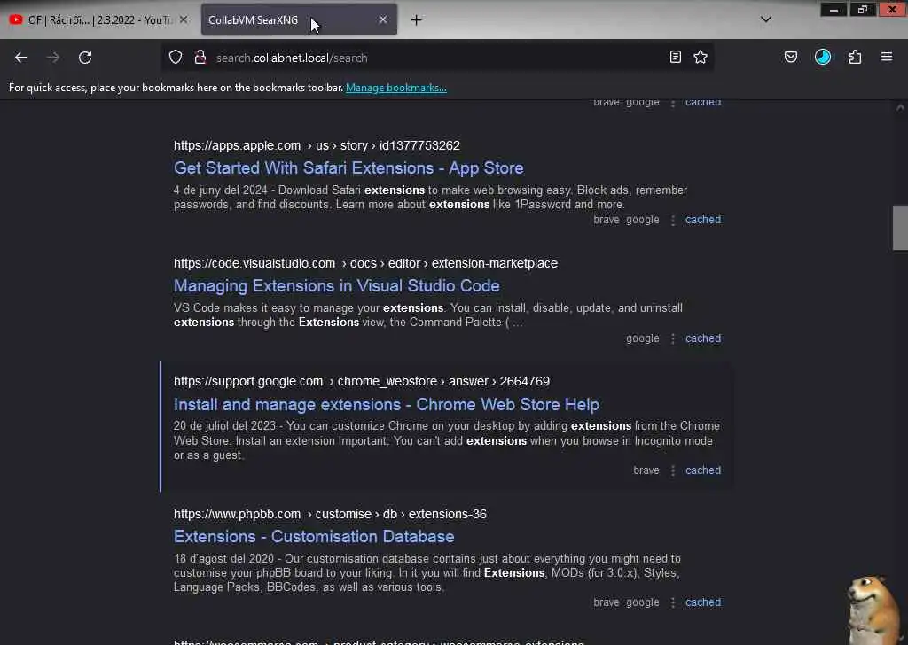Click the dog mascot image in corner
Image resolution: width=908 pixels, height=645 pixels.
point(874,610)
